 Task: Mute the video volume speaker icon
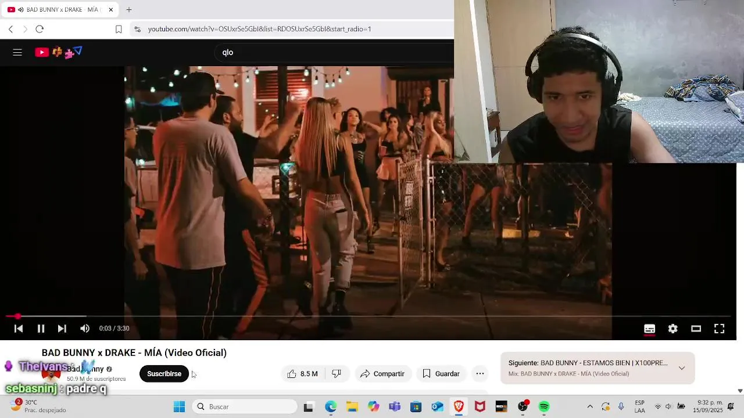[85, 329]
